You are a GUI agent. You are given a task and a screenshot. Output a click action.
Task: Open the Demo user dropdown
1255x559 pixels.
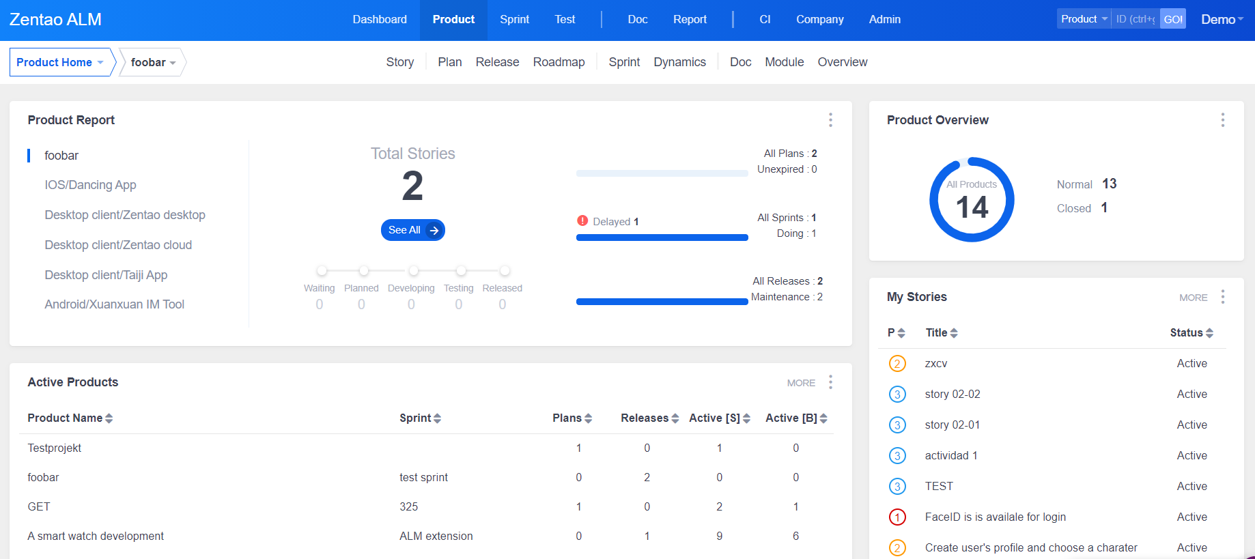[1222, 19]
